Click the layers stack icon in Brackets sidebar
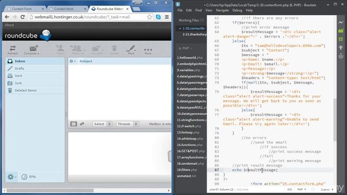Viewport: 347px width, 195px height. (341, 56)
